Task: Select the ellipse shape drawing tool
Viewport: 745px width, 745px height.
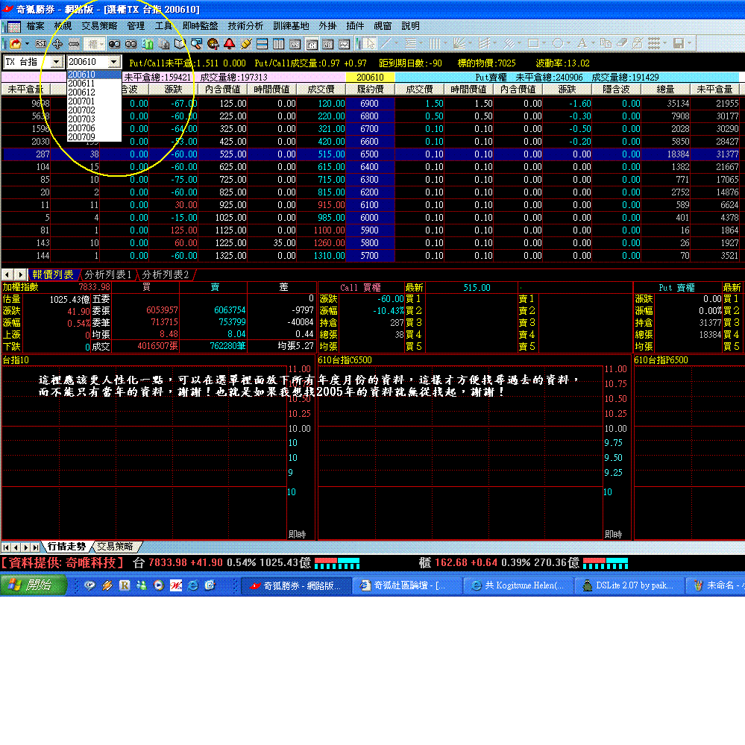Action: coord(558,44)
